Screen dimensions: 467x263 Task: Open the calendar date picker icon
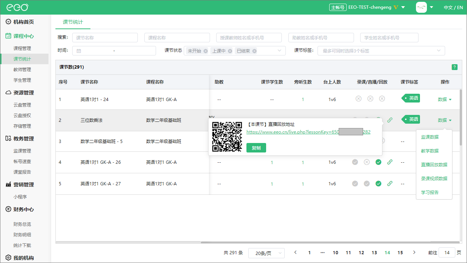[79, 51]
